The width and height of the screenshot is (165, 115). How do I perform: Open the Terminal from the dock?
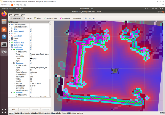(x=4, y=45)
